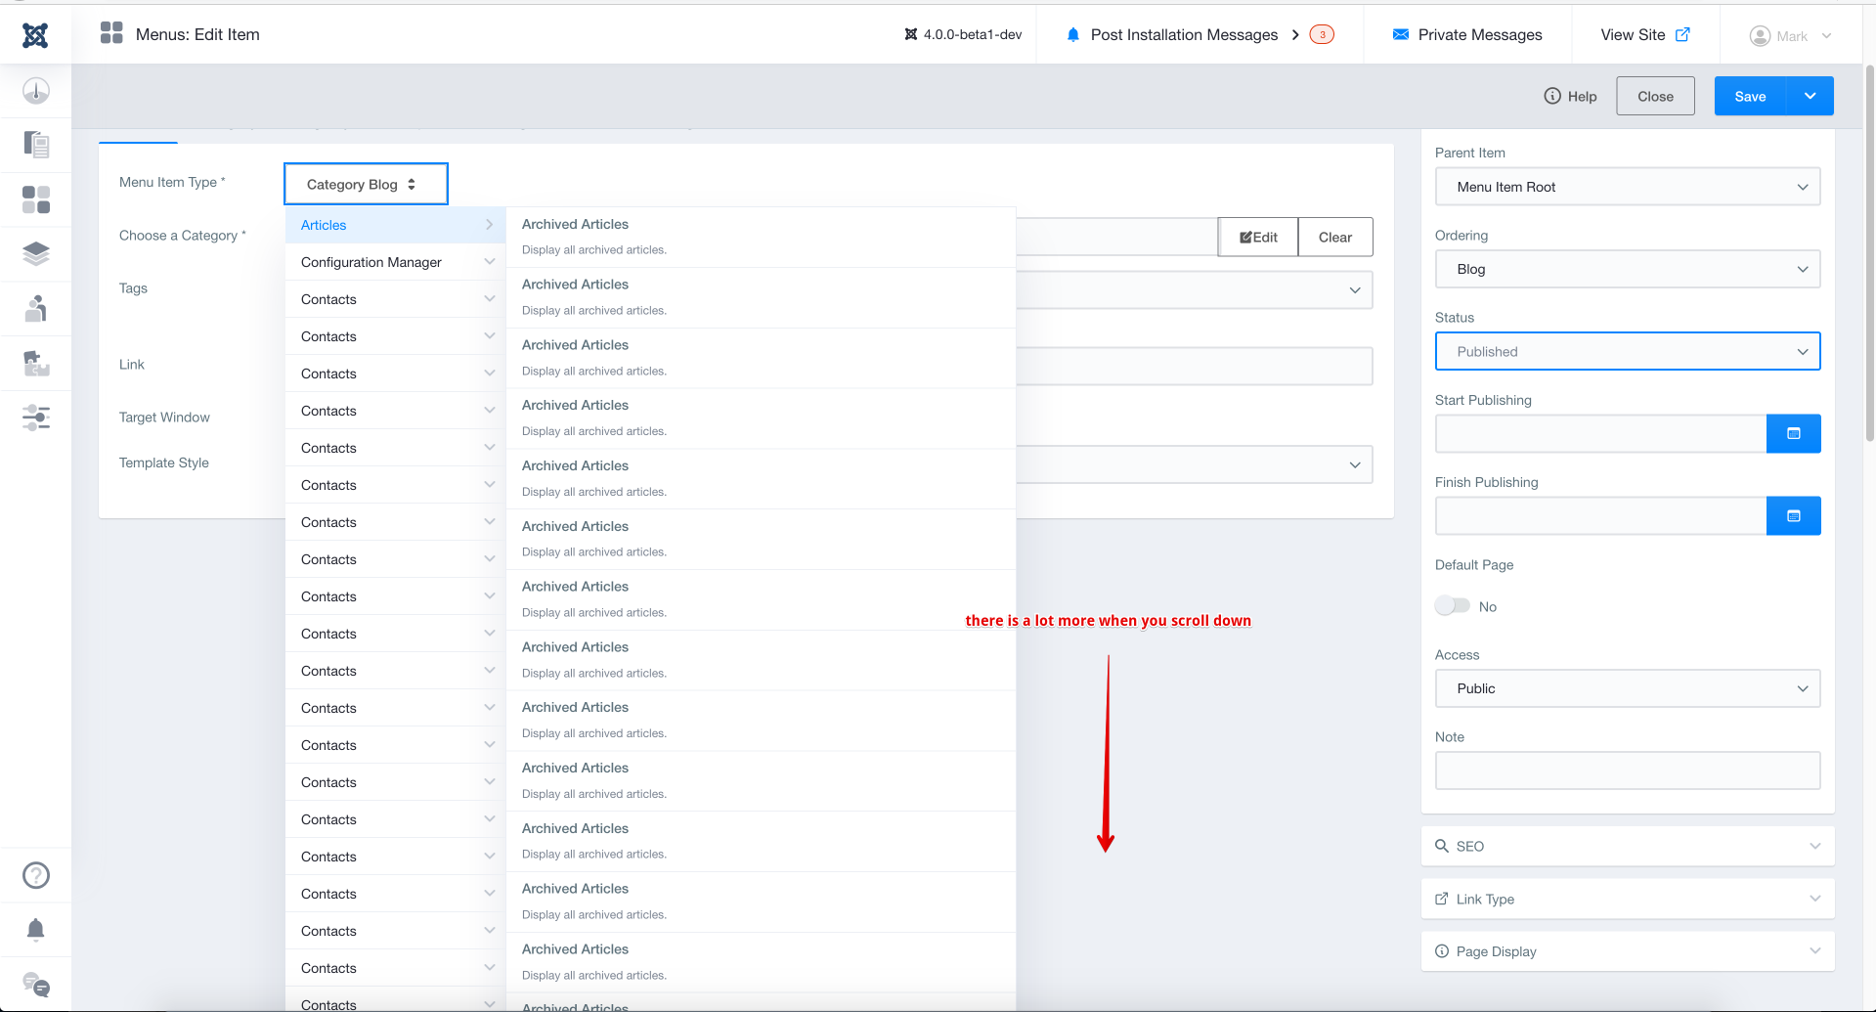This screenshot has width=1876, height=1012.
Task: Open the System settings sliders sidebar icon
Action: coord(36,418)
